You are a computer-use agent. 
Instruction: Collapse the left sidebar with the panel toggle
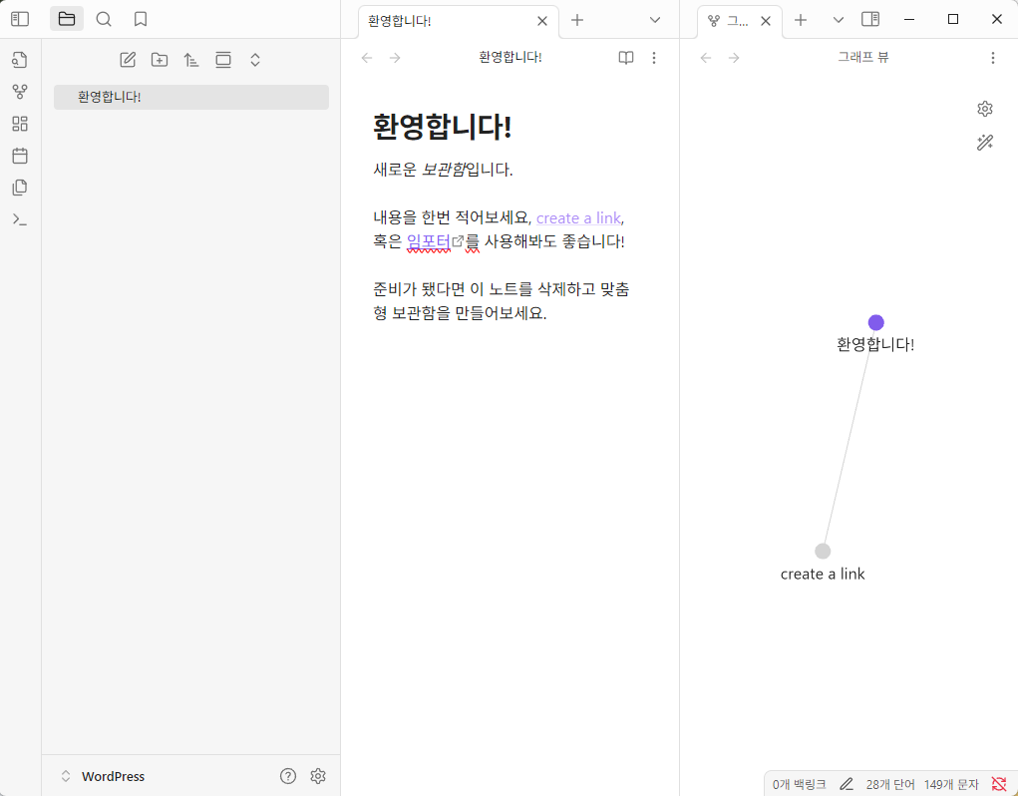pos(20,18)
